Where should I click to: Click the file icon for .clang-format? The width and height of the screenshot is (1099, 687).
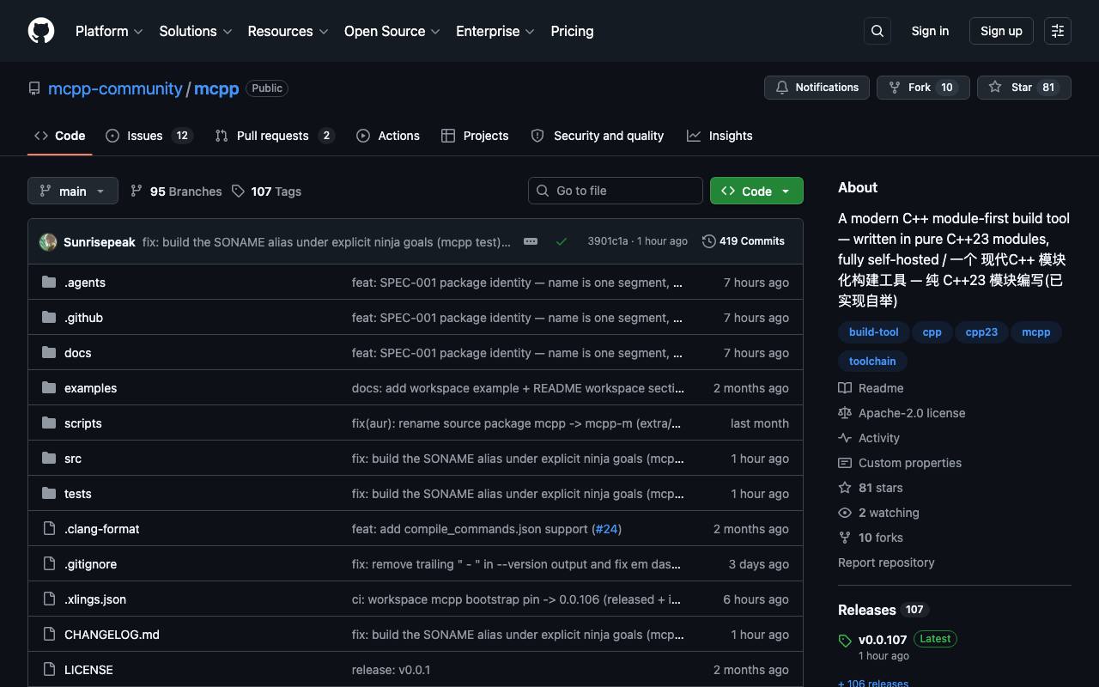49,529
